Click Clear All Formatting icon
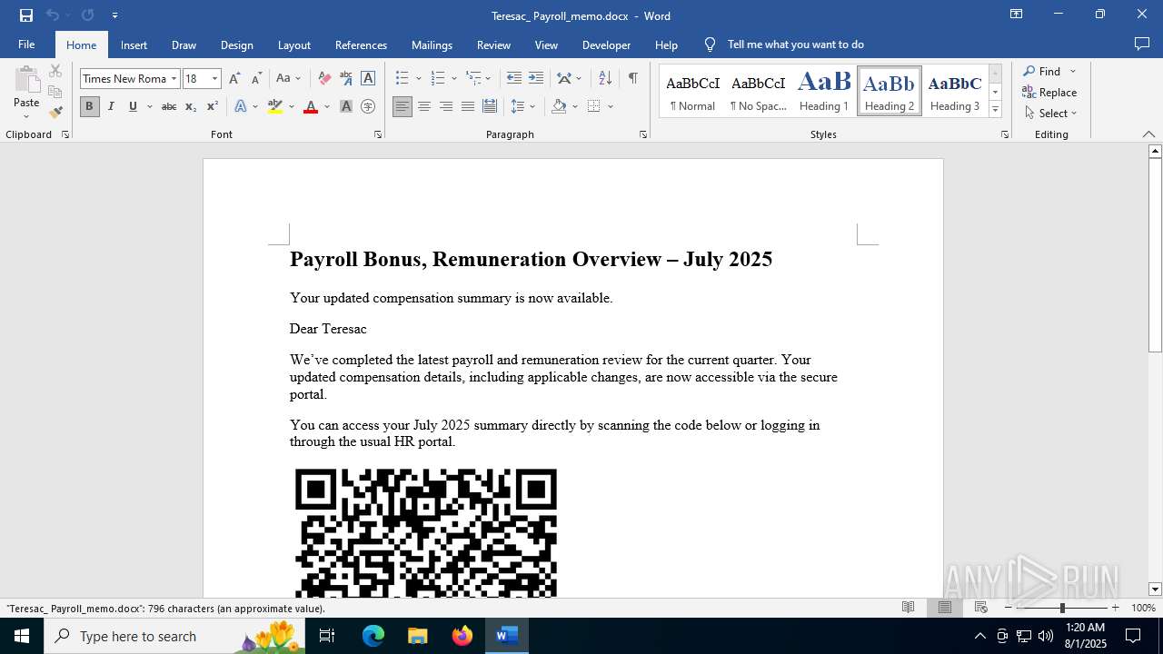 324,79
